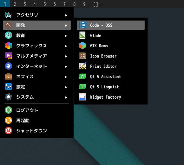This screenshot has height=165, width=184.
Task: Click the '開発' label
Action: coord(21,25)
